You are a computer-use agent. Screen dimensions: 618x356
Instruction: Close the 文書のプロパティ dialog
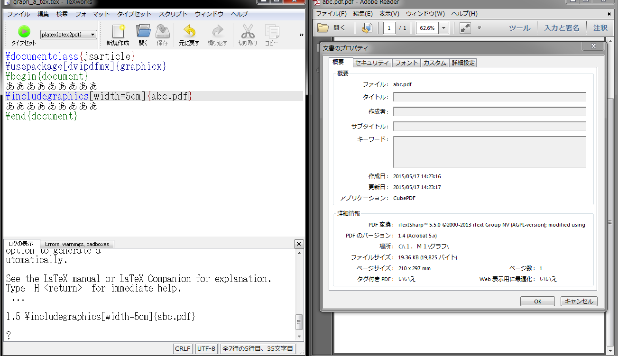click(593, 46)
